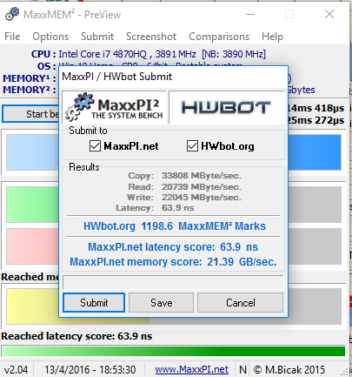Viewport: 352px width, 377px height.
Task: Open the Comparisons menu
Action: 219,37
